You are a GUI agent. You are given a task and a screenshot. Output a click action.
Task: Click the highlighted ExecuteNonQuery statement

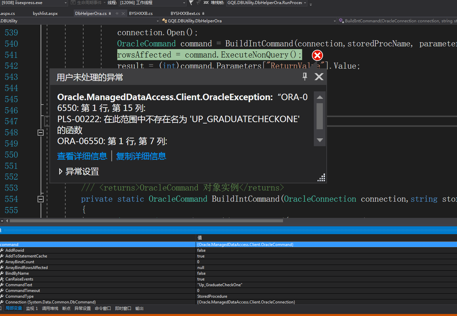(x=209, y=55)
